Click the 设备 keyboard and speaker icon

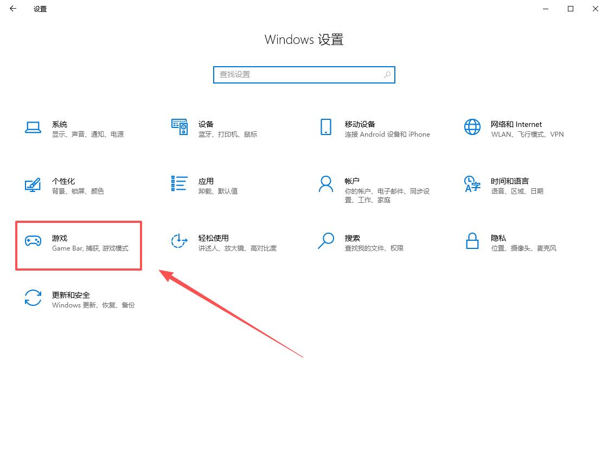179,127
